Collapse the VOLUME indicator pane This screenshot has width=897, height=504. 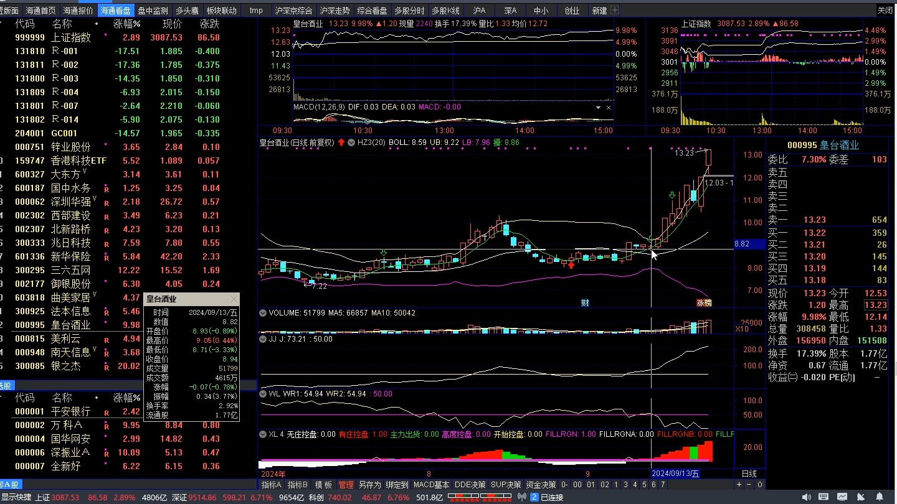(263, 313)
